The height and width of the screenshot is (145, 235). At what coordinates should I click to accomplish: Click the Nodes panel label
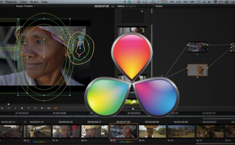point(159,6)
